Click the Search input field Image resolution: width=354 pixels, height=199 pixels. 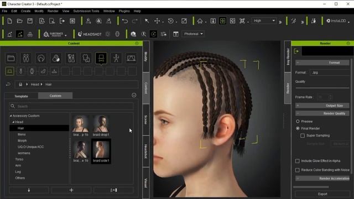[x=71, y=106]
